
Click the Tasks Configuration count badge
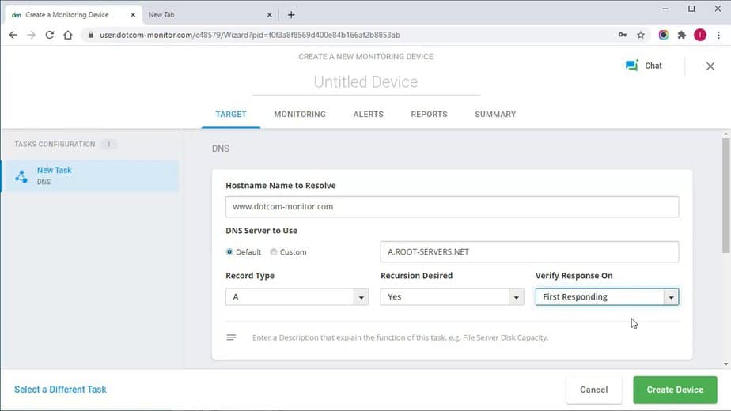click(x=108, y=144)
